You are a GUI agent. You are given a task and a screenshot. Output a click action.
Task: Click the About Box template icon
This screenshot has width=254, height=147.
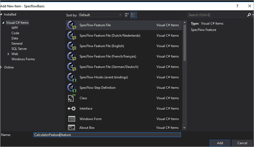click(71, 127)
